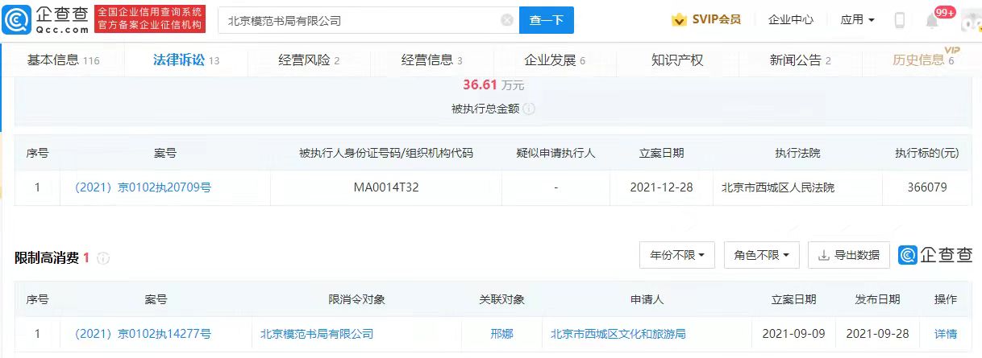Screen dimensions: 982x358
Task: Click the 限消令对象 column header
Action: (357, 299)
